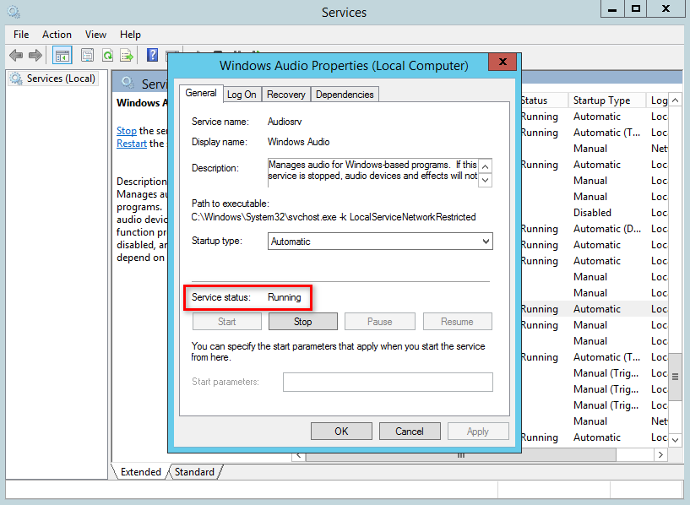
Task: Click the svchost.exe executable path text
Action: tap(334, 217)
